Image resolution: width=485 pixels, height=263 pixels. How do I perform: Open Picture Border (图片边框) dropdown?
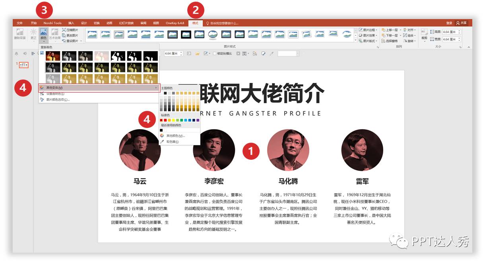(368, 30)
